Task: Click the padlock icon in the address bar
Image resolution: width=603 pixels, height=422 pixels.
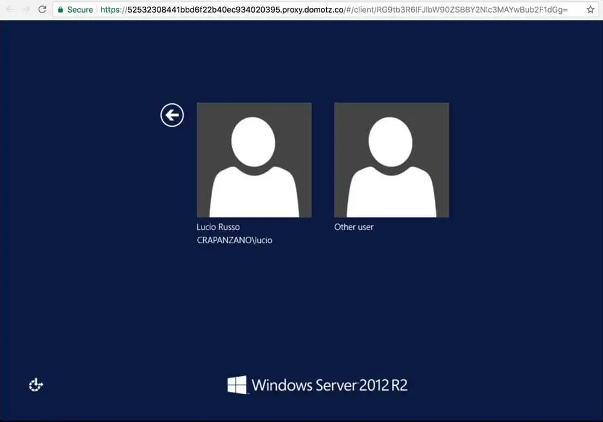Action: click(x=60, y=10)
